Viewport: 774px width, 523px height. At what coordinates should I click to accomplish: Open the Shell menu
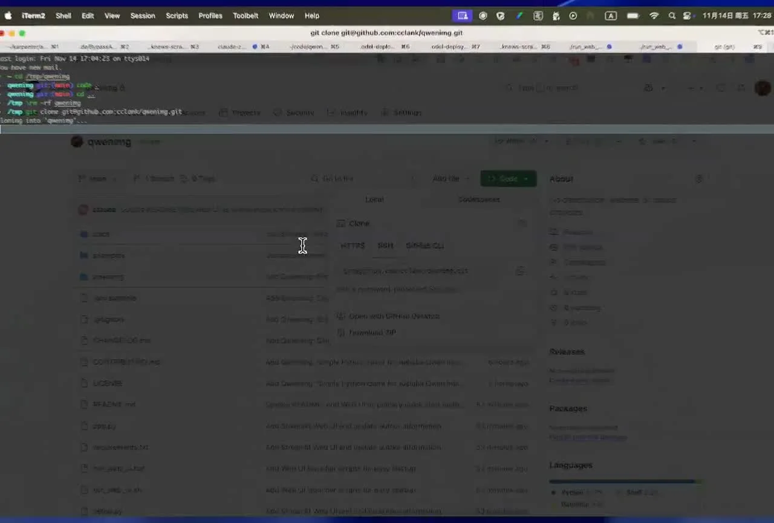(x=63, y=16)
